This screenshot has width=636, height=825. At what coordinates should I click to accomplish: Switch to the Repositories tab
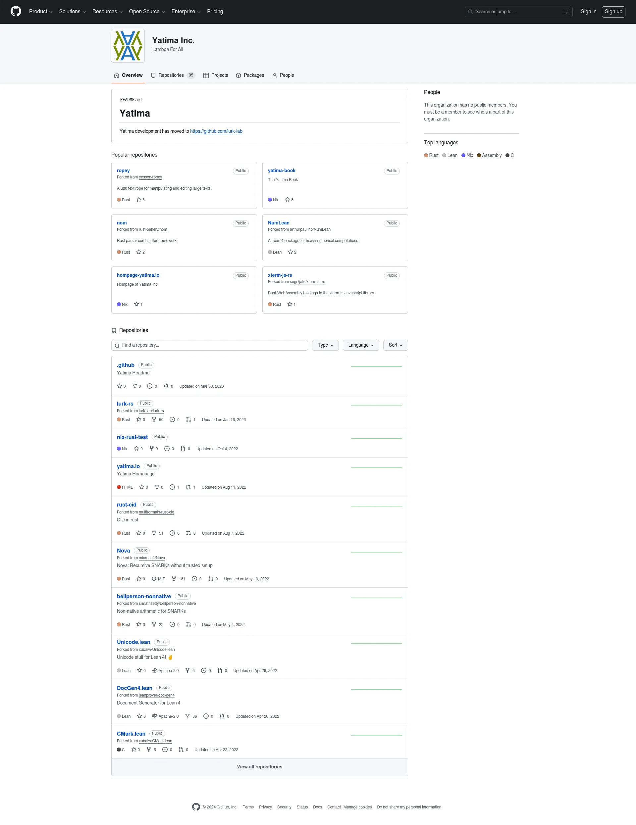[173, 75]
